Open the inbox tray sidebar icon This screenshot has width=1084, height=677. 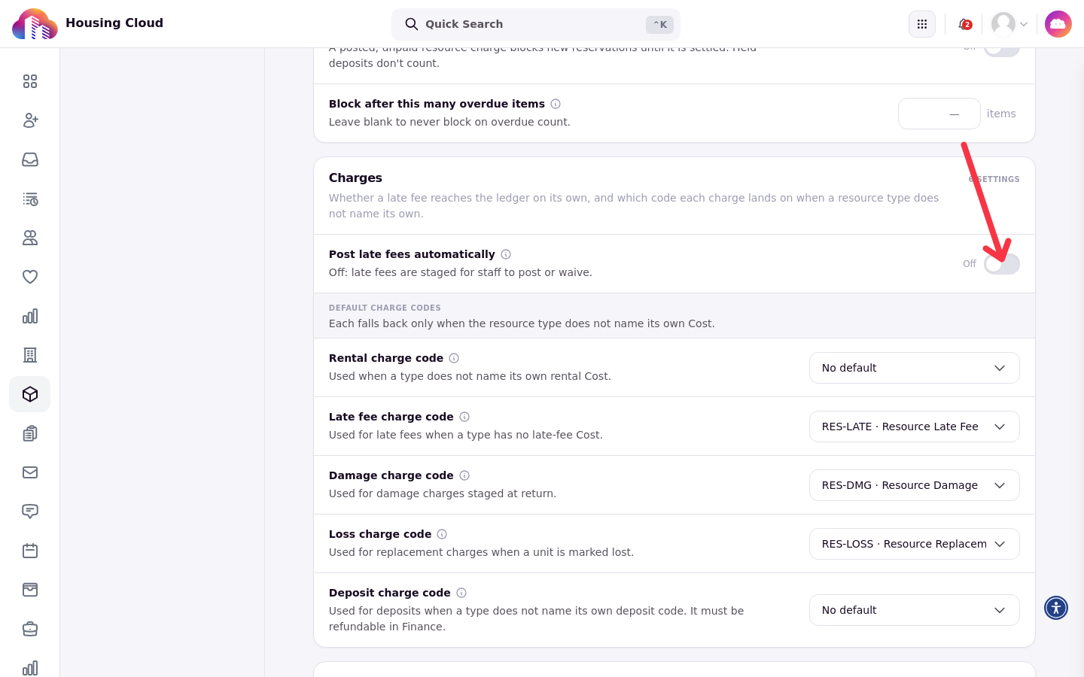coord(30,159)
